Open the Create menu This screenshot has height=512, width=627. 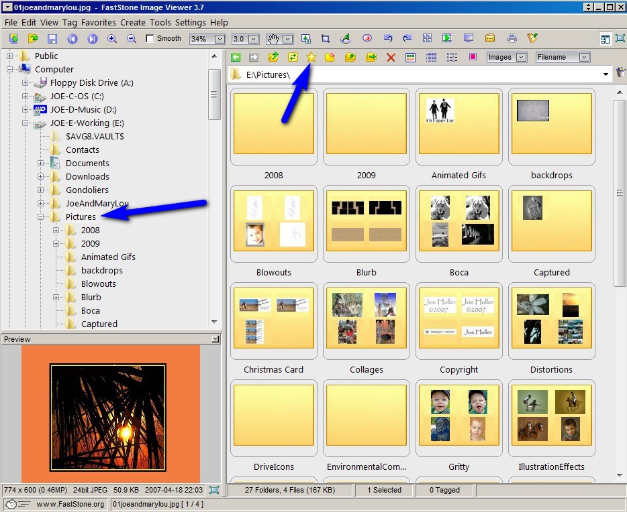(133, 22)
